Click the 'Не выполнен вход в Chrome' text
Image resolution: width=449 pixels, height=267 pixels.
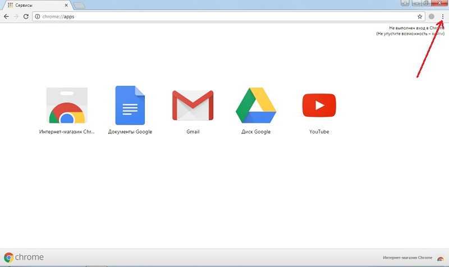click(416, 28)
